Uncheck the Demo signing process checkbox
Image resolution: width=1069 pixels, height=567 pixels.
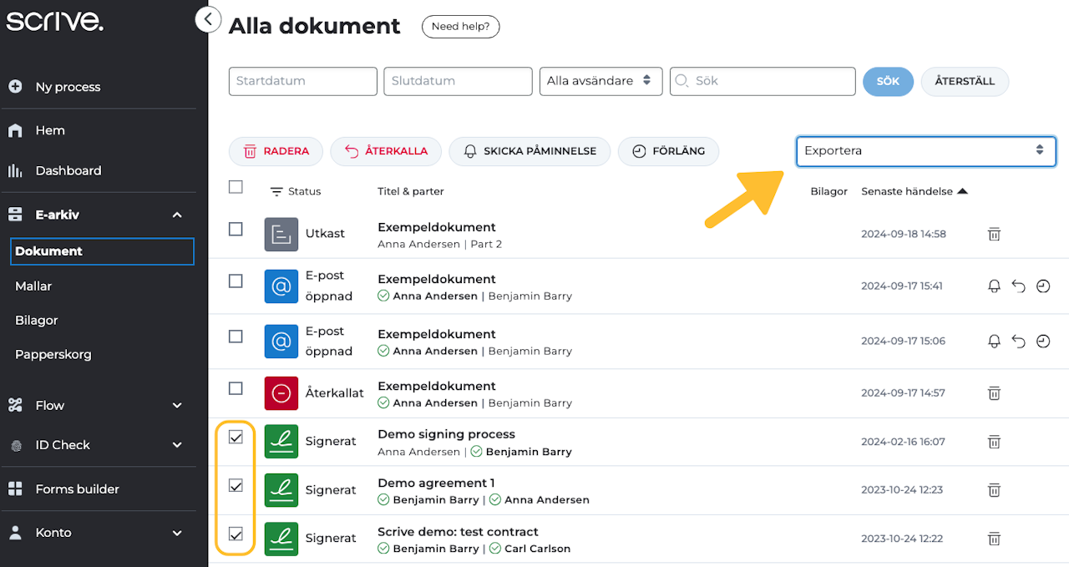(x=236, y=437)
